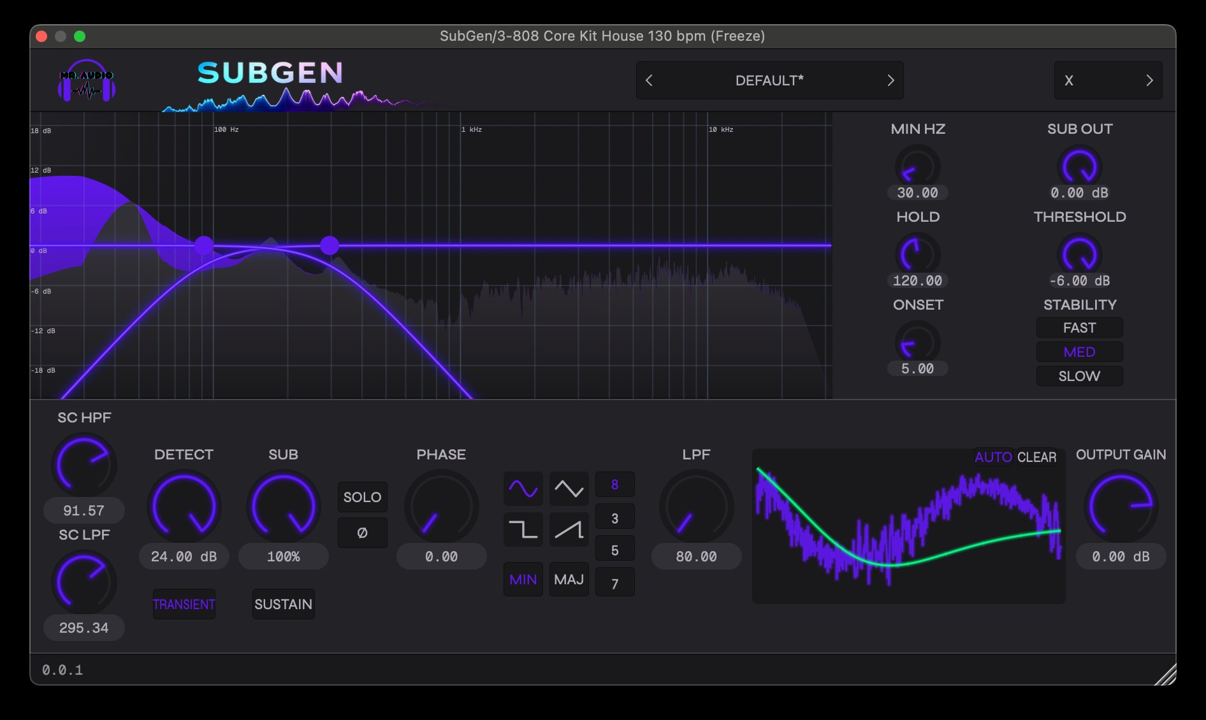Click the 0.00 dB OUTPUT GAIN value field

[x=1121, y=556]
